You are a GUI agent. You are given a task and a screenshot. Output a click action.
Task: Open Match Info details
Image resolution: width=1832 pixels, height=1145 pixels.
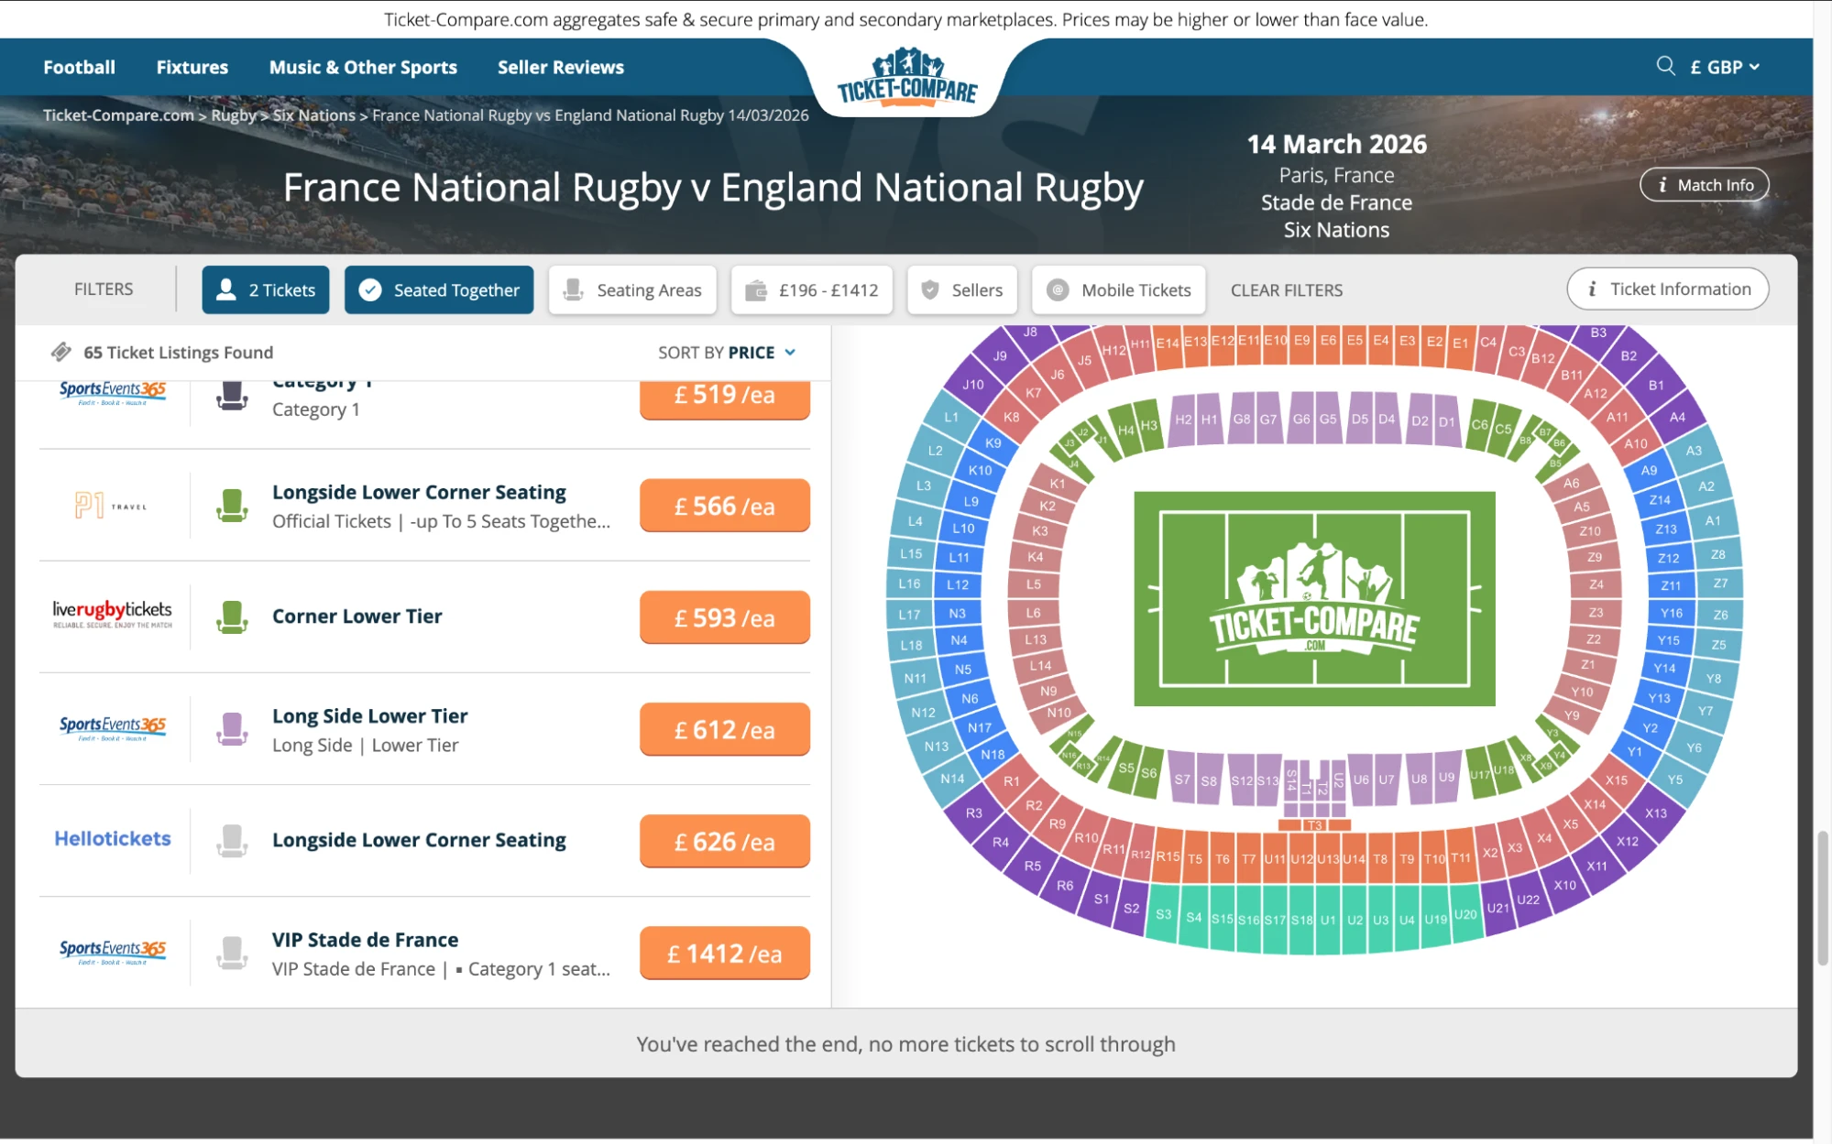click(1704, 184)
